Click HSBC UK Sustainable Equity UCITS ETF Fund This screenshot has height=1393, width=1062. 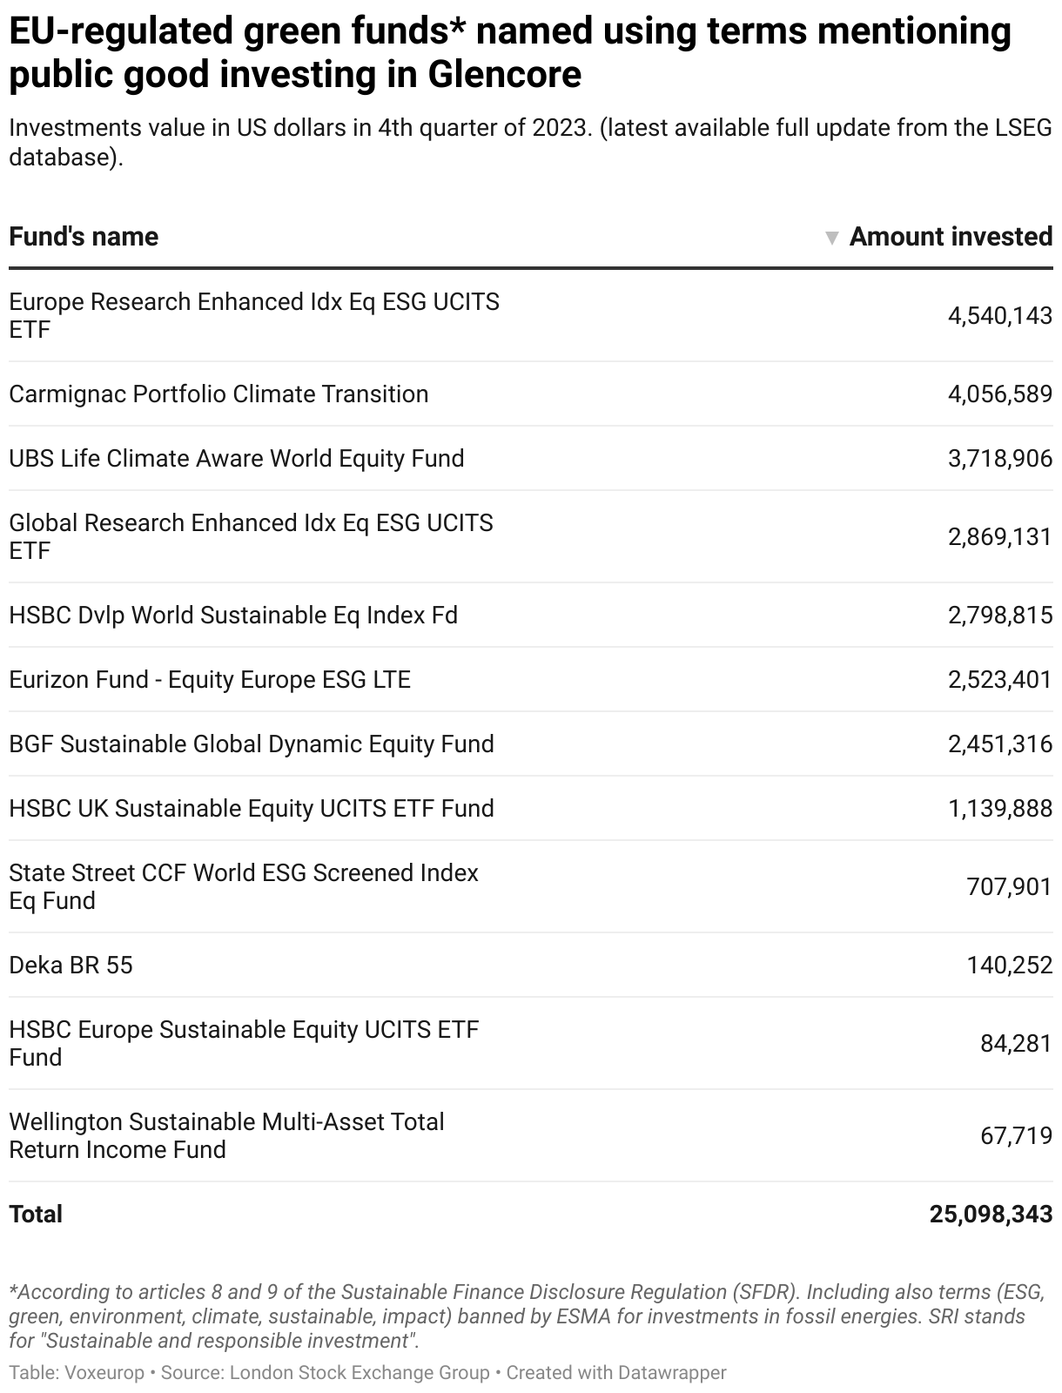tap(252, 809)
